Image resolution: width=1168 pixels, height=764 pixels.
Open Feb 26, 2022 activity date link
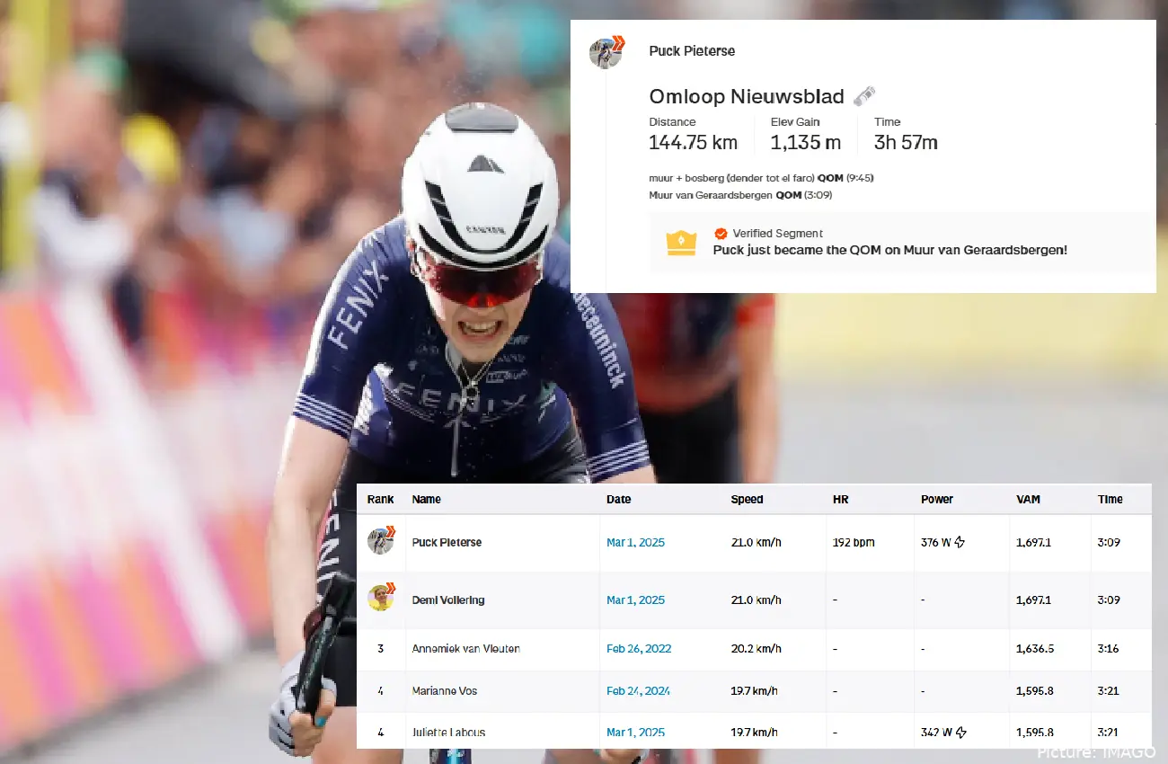[x=639, y=649]
